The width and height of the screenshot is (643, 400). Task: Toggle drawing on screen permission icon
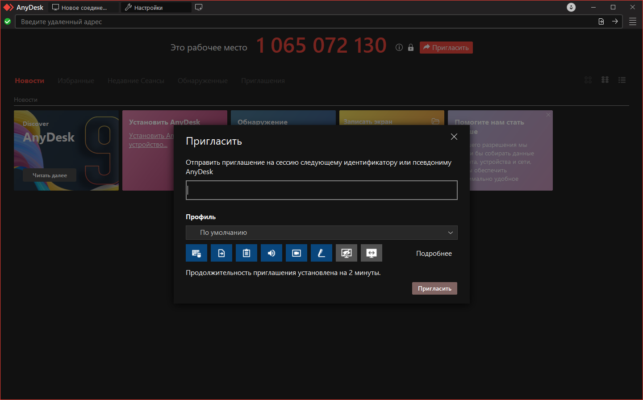coord(321,253)
